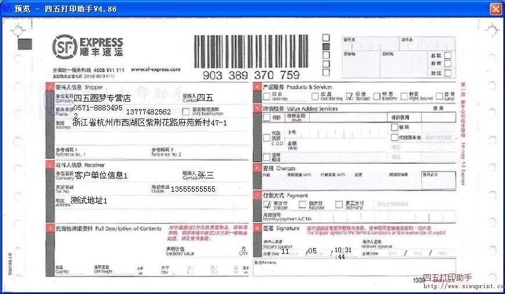The width and height of the screenshot is (505, 294).
Task: Click the filled black square beside the barcode
Action: [x=326, y=46]
